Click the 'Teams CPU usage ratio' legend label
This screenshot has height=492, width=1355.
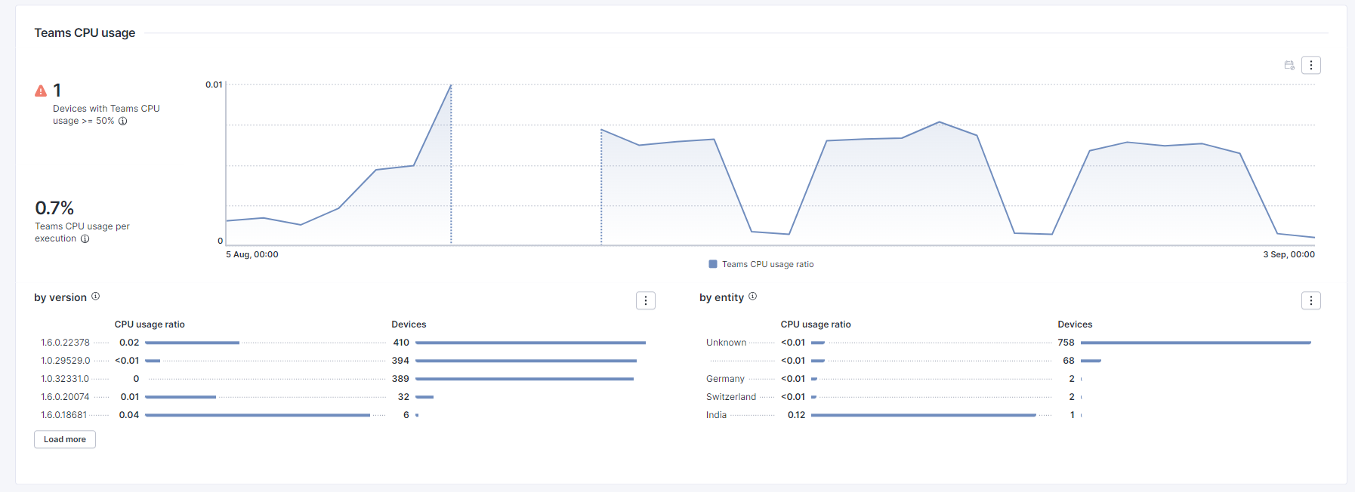(767, 264)
